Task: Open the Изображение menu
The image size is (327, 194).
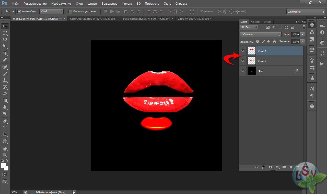Action: pos(61,4)
